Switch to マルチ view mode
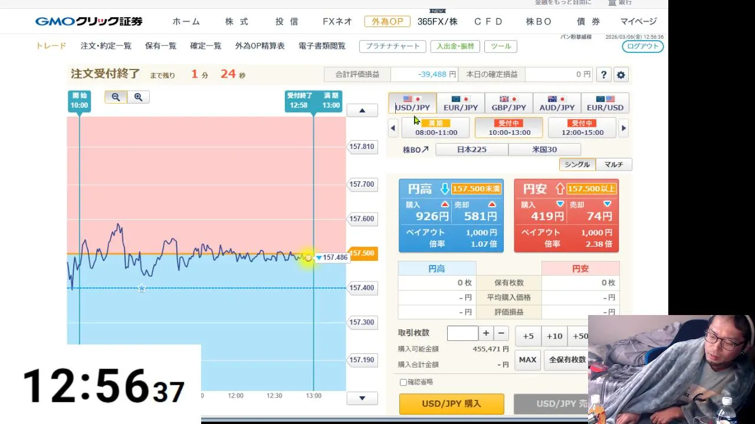This screenshot has width=755, height=424. pos(613,164)
